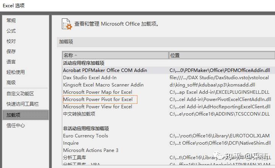Click the 位置 column header
The image size is (275, 168).
pyautogui.click(x=221, y=55)
